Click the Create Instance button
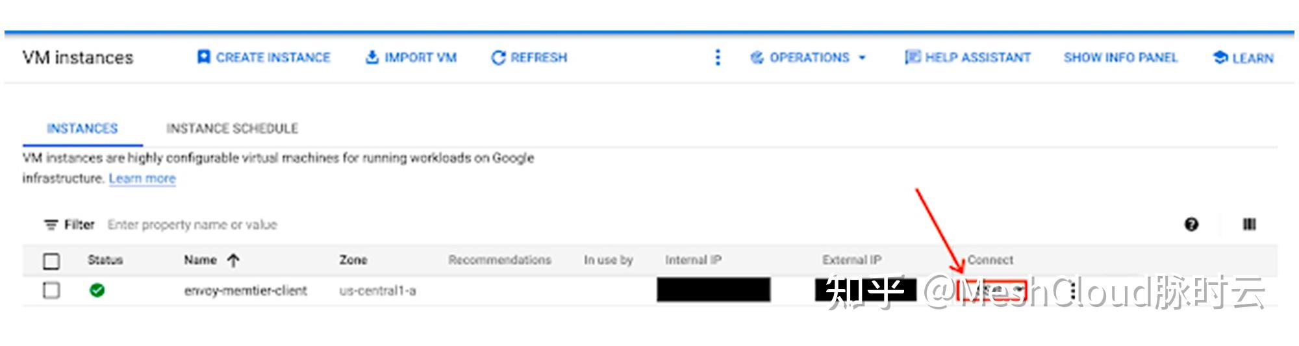1299x346 pixels. point(264,58)
